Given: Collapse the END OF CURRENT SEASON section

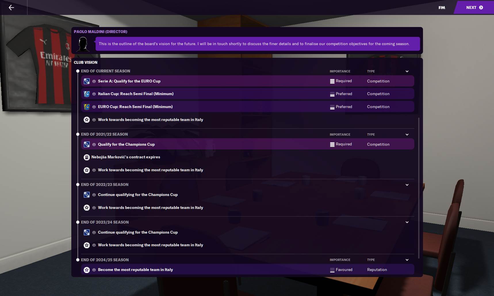Looking at the screenshot, I should tap(407, 71).
